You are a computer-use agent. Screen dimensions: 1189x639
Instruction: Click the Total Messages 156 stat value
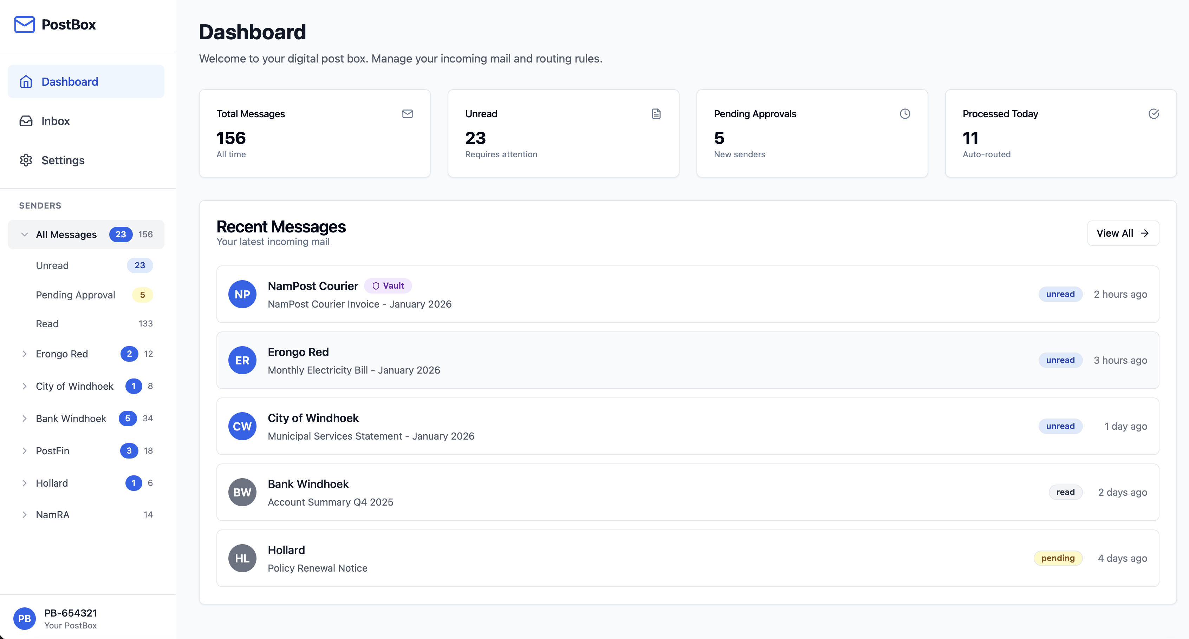point(231,138)
